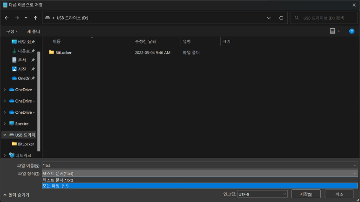The width and height of the screenshot is (360, 202).
Task: Create a folder with 새 폴더
Action: click(34, 32)
